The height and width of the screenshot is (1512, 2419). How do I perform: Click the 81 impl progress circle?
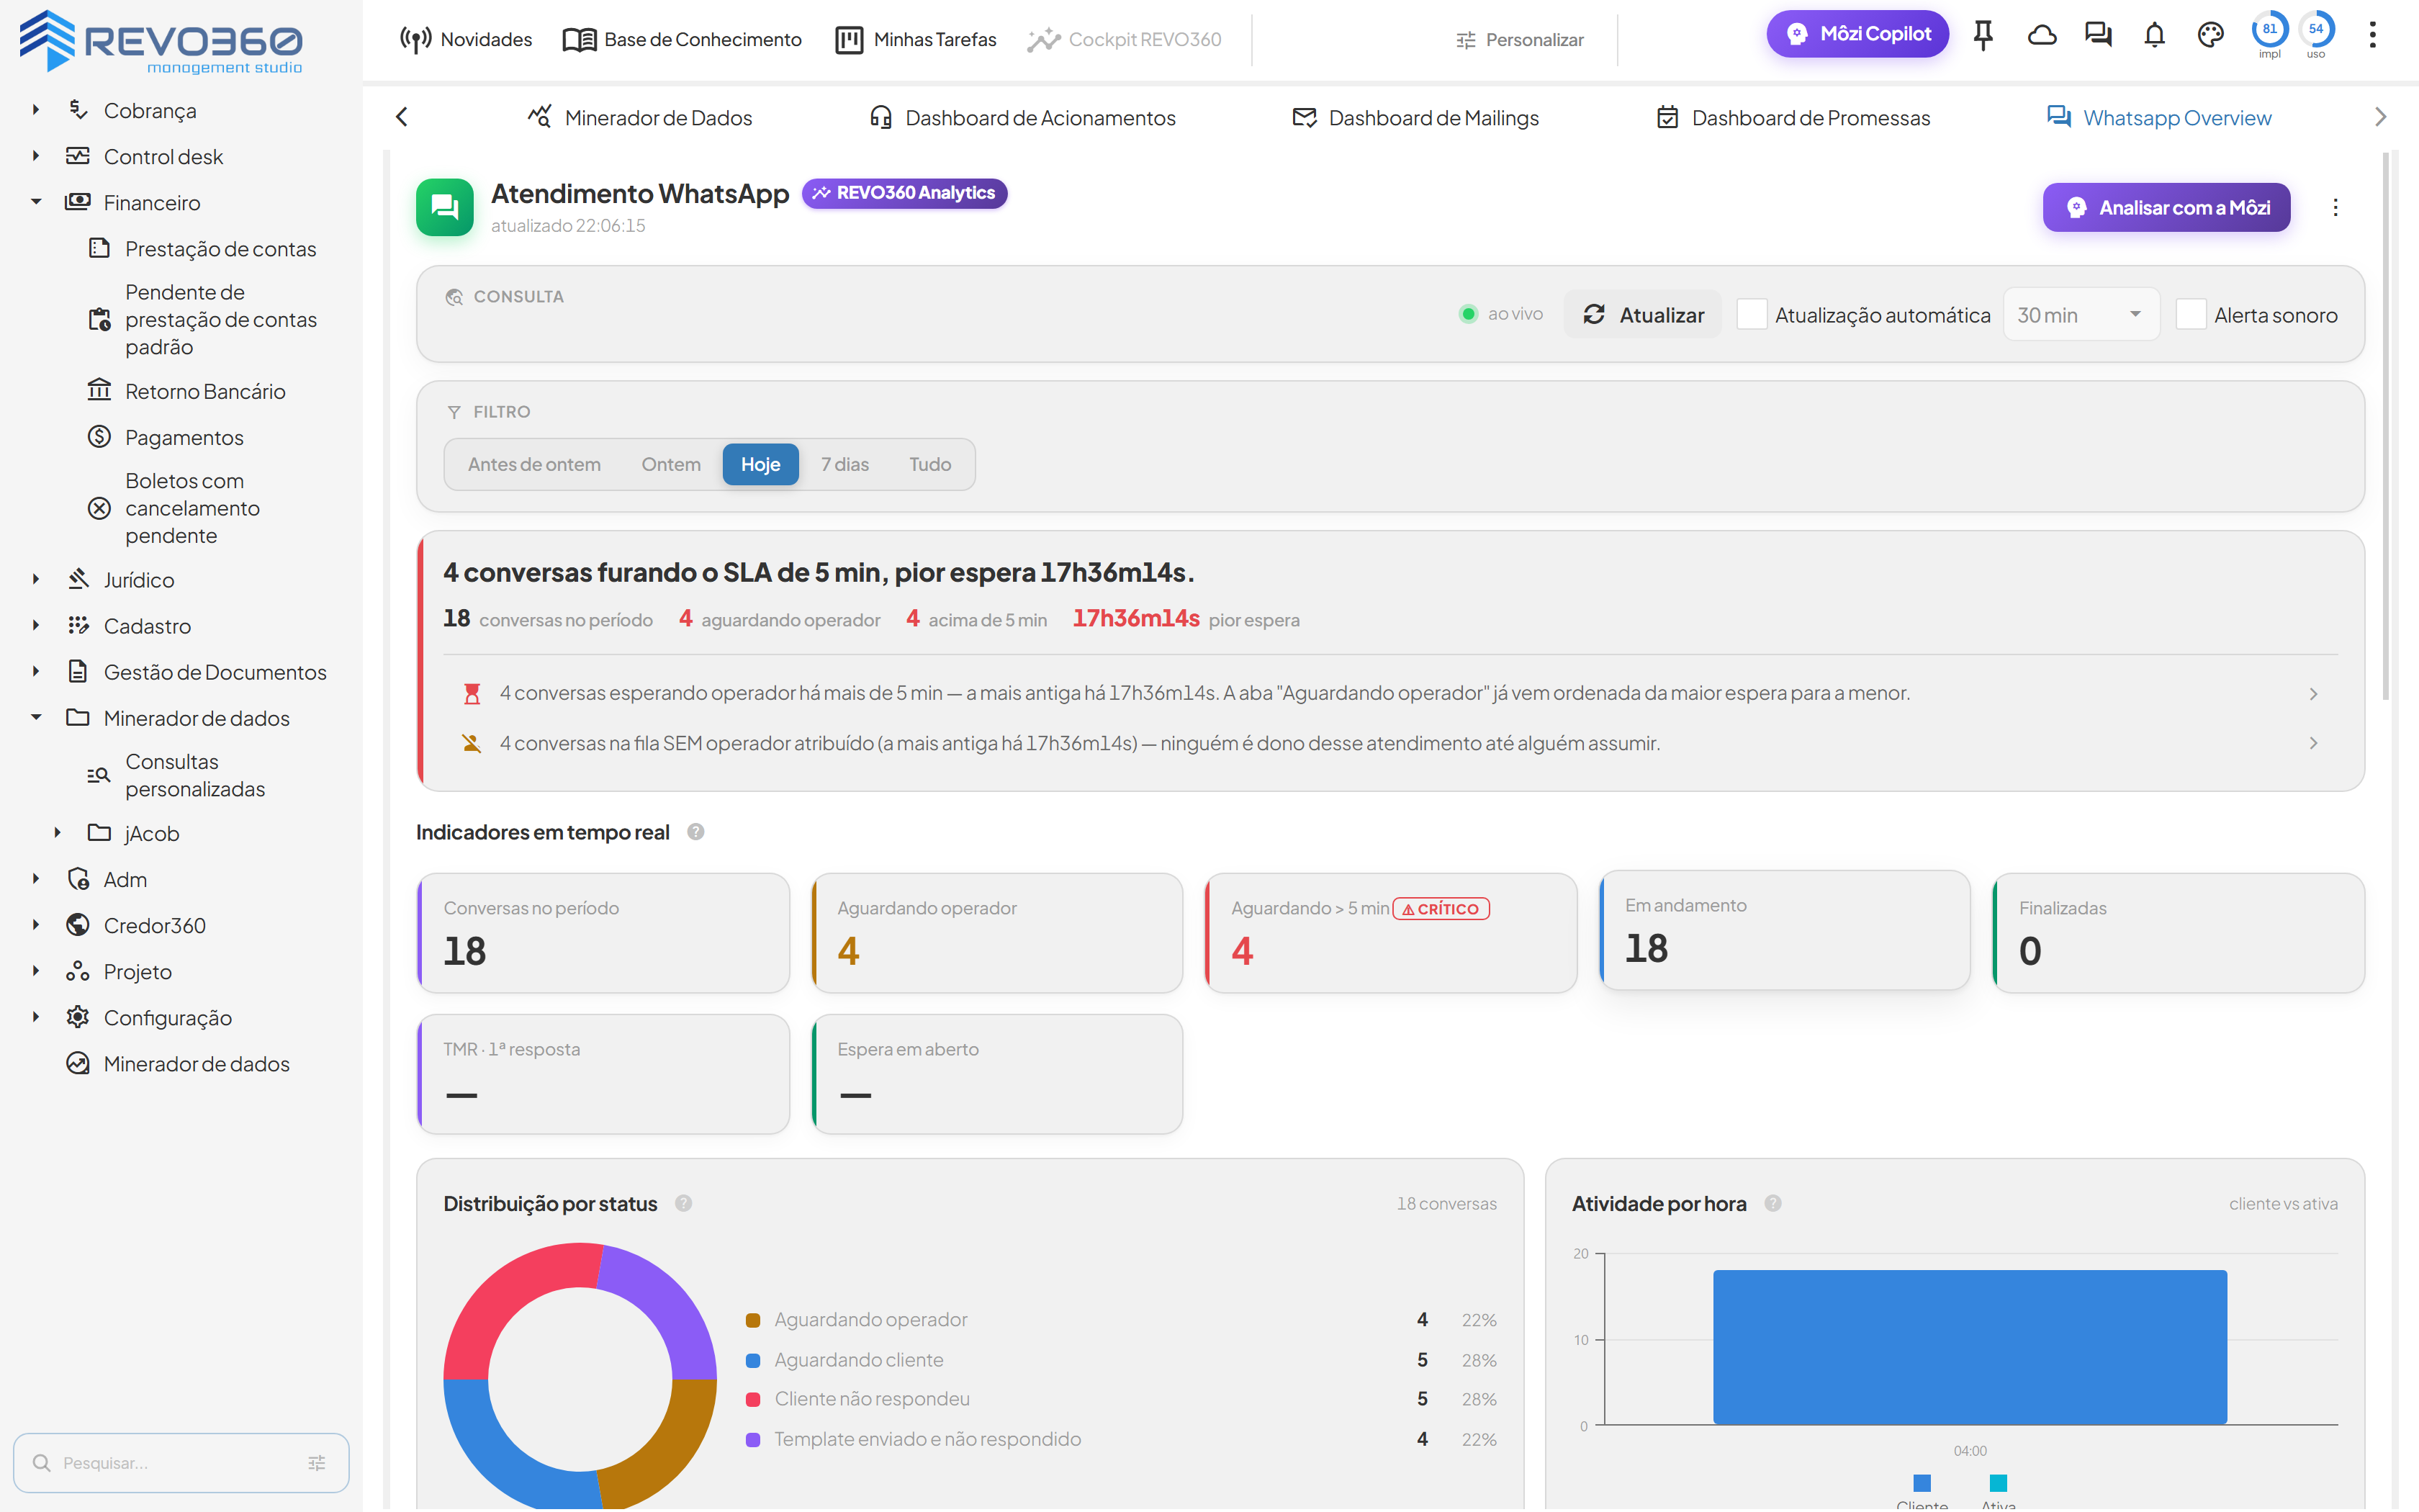pos(2269,30)
